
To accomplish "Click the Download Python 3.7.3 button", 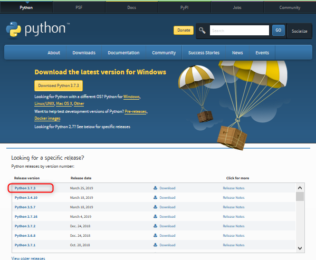I will [59, 85].
